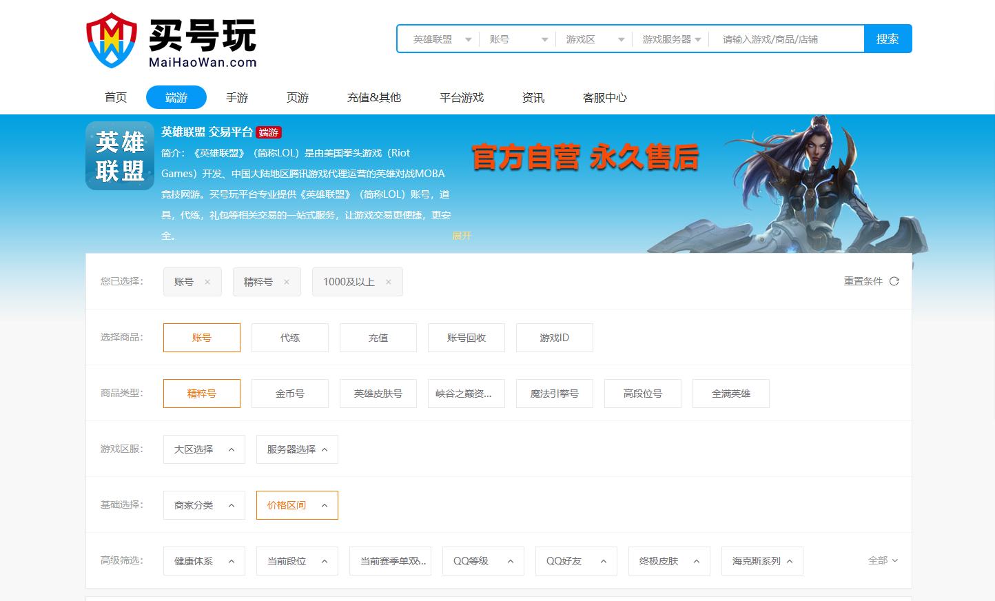
Task: Open the 客服中心 nav tab
Action: tap(605, 97)
